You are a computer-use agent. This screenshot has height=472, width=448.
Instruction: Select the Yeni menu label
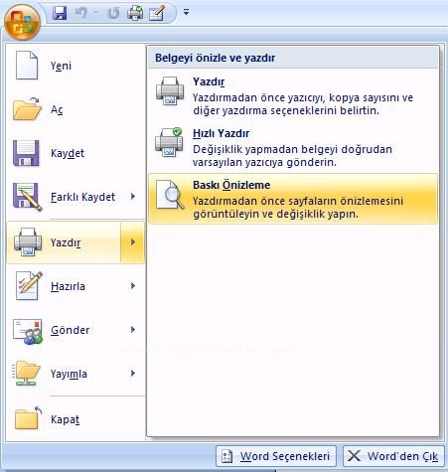click(61, 66)
